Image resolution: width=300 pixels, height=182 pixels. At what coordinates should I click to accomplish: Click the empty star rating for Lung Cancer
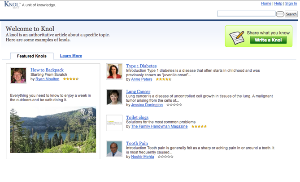pyautogui.click(x=174, y=105)
